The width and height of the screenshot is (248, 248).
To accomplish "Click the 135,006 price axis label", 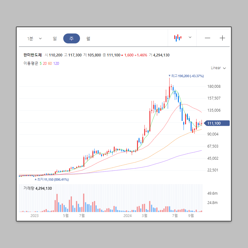I will tap(214, 110).
